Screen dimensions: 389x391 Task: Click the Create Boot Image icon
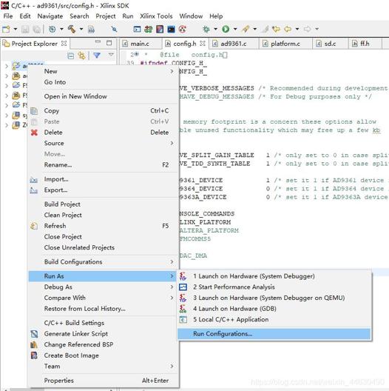(x=34, y=355)
